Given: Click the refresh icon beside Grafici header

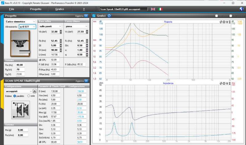Looking at the screenshot, I should click(x=109, y=16).
